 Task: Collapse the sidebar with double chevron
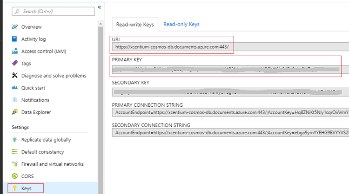(99, 7)
